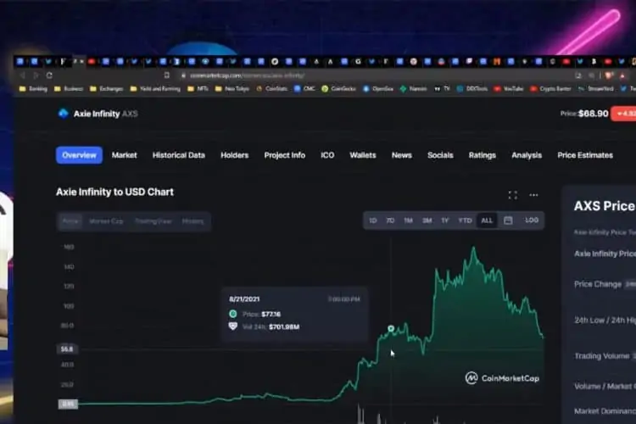Open the CoinGecko bookmark

[341, 88]
